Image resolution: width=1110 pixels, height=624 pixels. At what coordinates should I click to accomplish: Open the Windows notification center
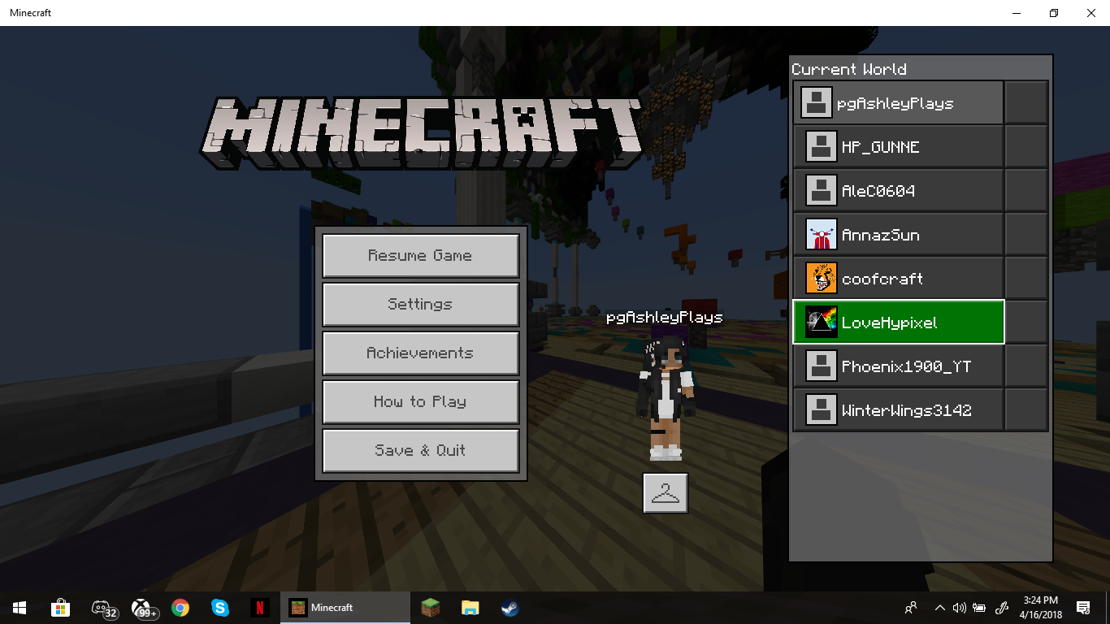1082,608
